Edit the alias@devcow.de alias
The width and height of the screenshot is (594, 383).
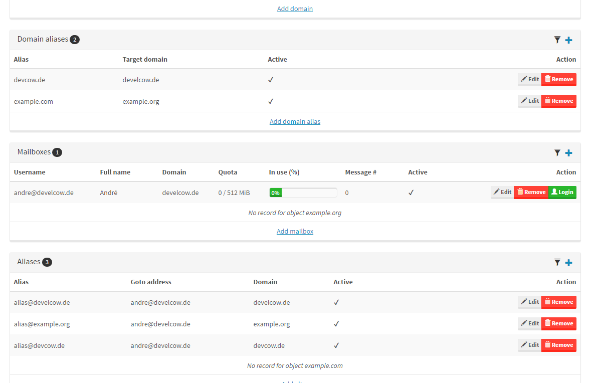tap(529, 345)
